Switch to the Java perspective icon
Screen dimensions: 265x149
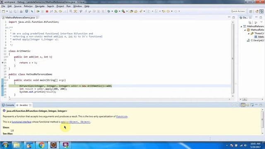tap(257, 11)
